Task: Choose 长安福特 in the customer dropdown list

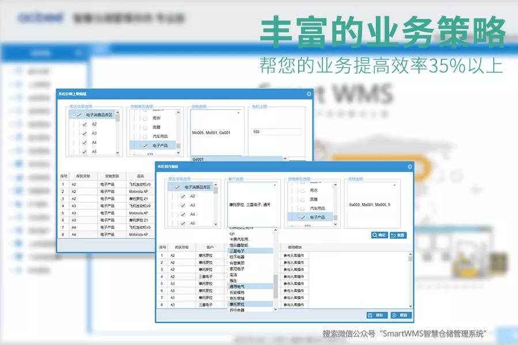Action: click(x=237, y=292)
